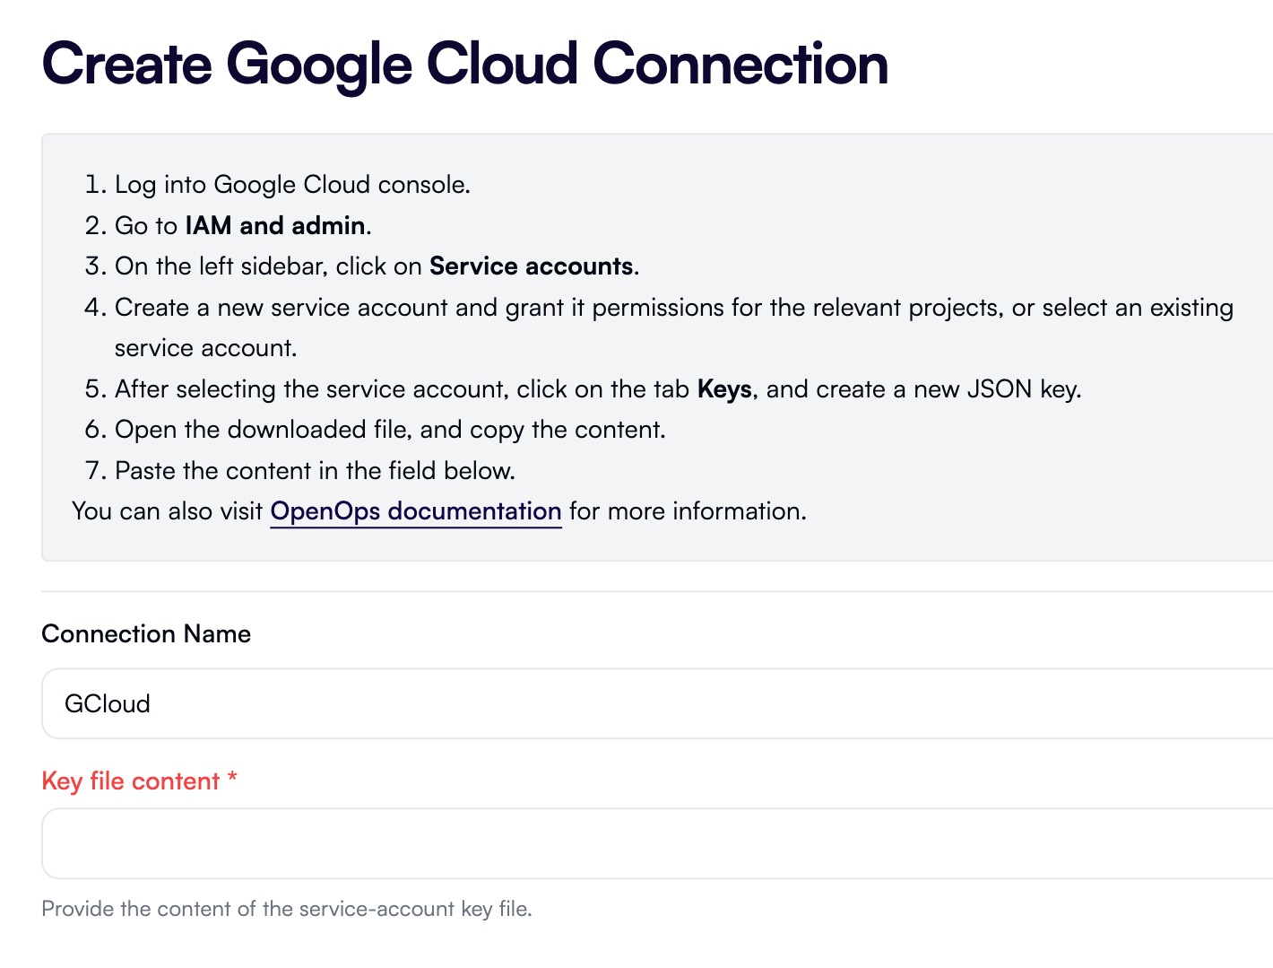Select the GCloud text in Connection Name
This screenshot has height=968, width=1273.
108,703
